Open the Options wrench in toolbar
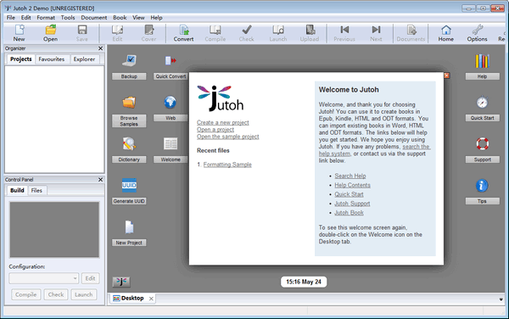 [x=477, y=33]
